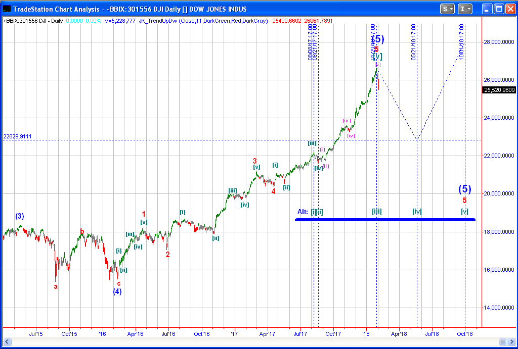Image resolution: width=518 pixels, height=349 pixels.
Task: Click the red '25490.6602' indicator value
Action: click(287, 21)
